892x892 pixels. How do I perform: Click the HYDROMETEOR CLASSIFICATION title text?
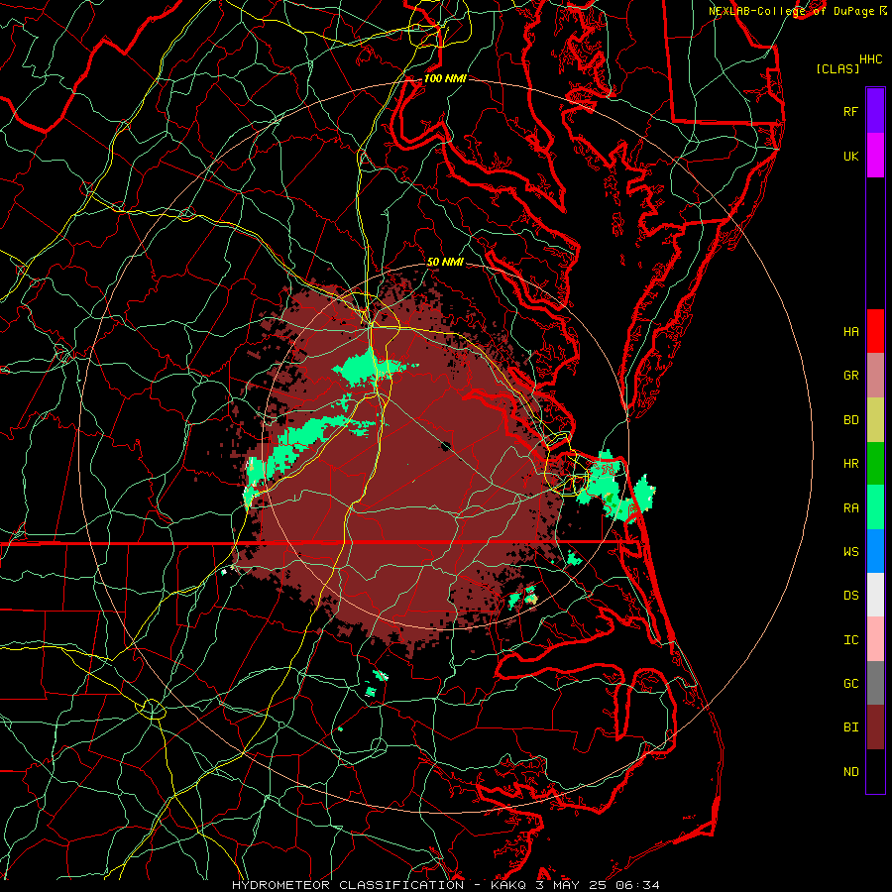point(348,885)
